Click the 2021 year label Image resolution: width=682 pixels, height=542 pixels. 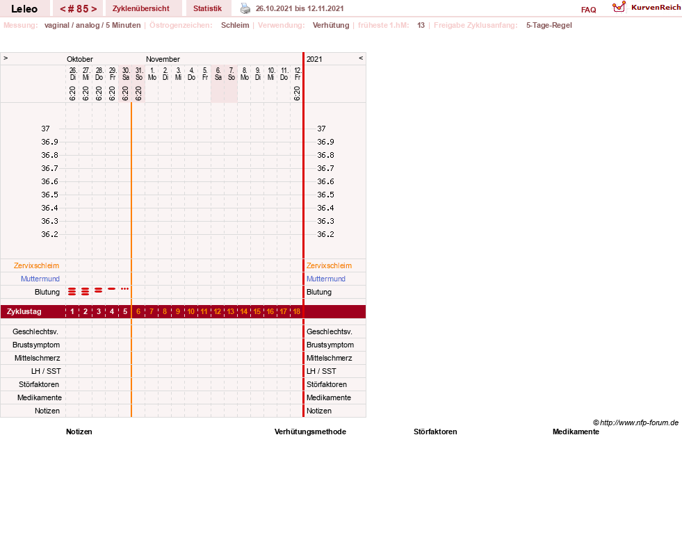tap(314, 59)
